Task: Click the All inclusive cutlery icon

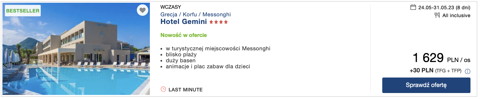Action: [437, 15]
